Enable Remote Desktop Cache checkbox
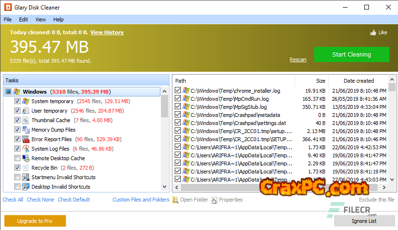This screenshot has width=398, height=230. point(17,158)
